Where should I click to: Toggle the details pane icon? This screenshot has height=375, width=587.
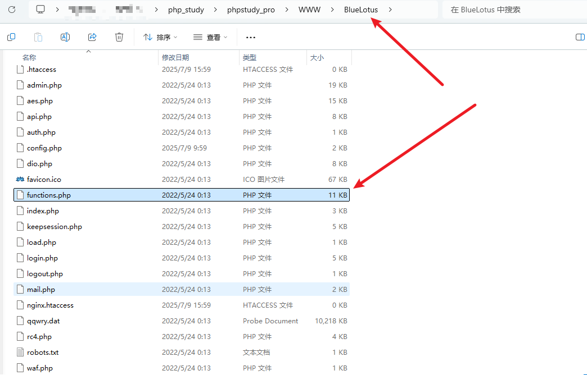tap(580, 37)
